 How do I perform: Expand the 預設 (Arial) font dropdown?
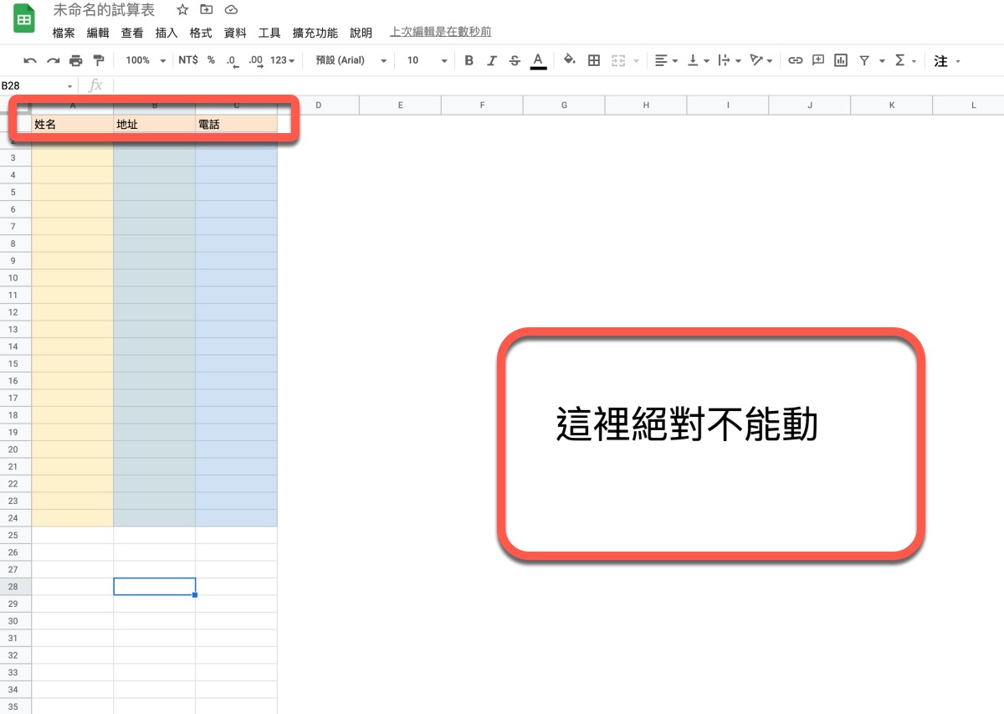351,60
